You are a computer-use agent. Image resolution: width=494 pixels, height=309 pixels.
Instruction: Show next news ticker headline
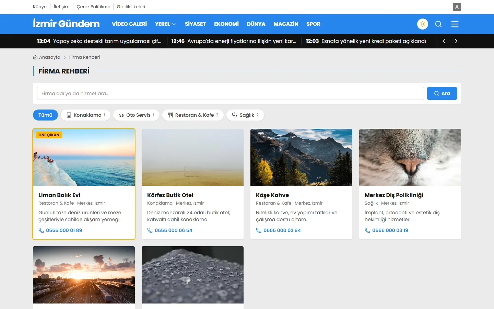coord(456,41)
